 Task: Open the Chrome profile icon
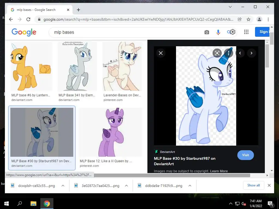point(259,19)
